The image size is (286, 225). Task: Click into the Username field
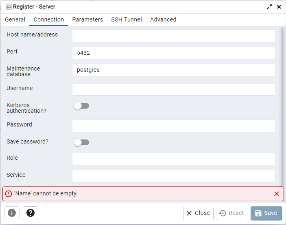click(x=174, y=89)
